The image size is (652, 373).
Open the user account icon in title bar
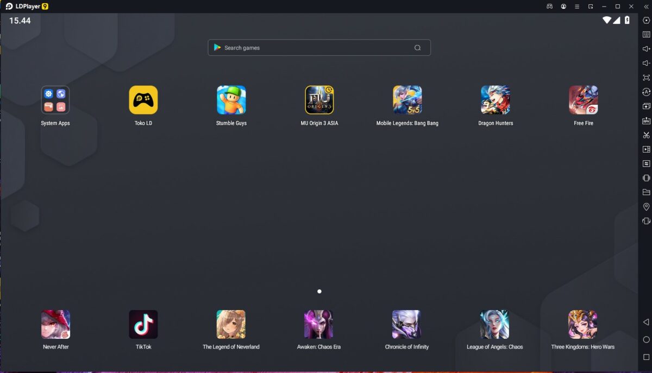coord(563,7)
